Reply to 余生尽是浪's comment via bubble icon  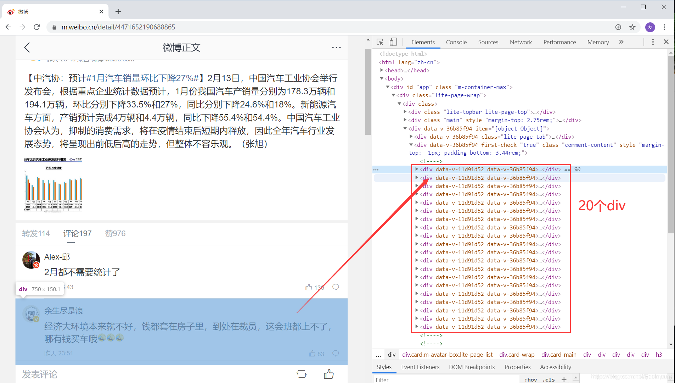[x=336, y=353]
